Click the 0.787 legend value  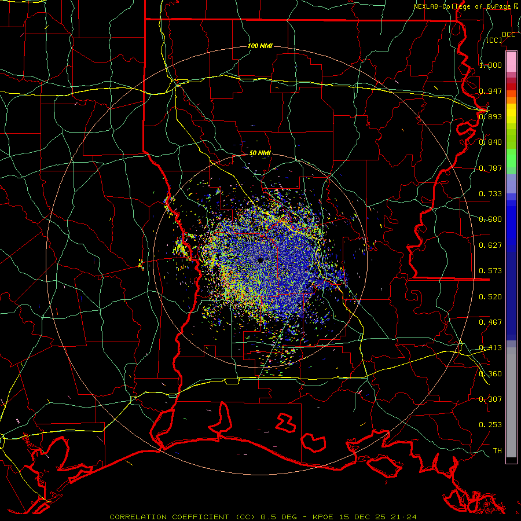click(x=490, y=168)
